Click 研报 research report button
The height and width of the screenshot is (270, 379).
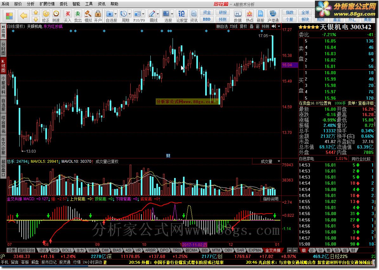(x=223, y=13)
